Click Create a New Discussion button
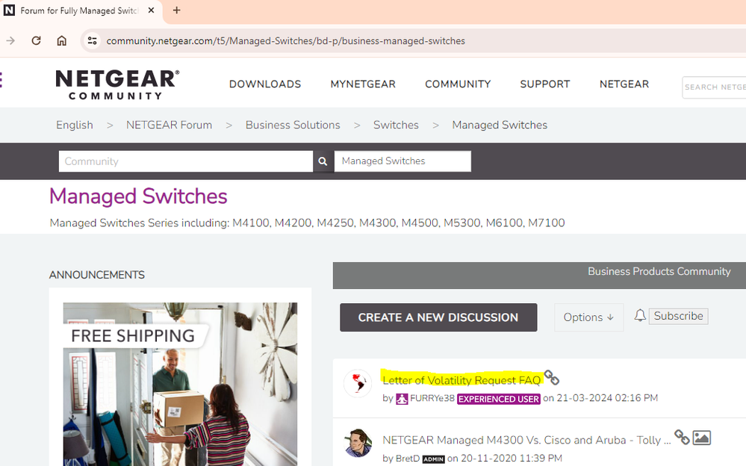Image resolution: width=746 pixels, height=466 pixels. coord(438,317)
